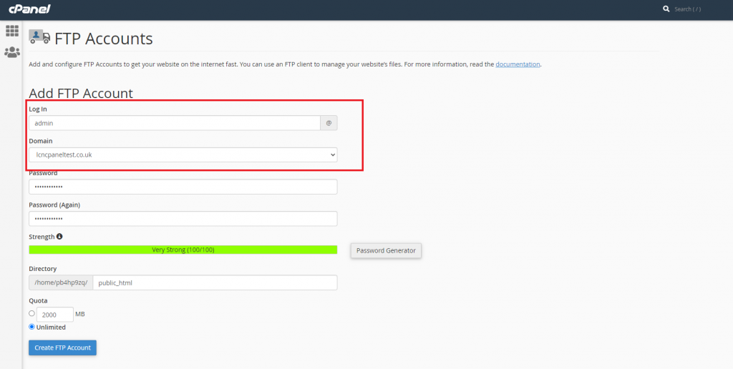Viewport: 733px width, 369px height.
Task: Click the /home/pb4hp9zq/ directory prefix
Action: 61,282
